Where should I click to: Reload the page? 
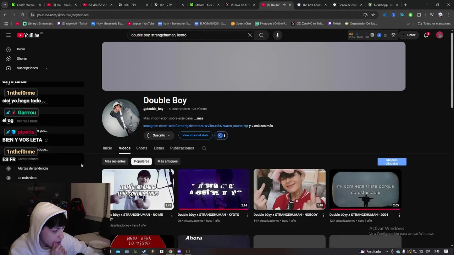pos(22,15)
